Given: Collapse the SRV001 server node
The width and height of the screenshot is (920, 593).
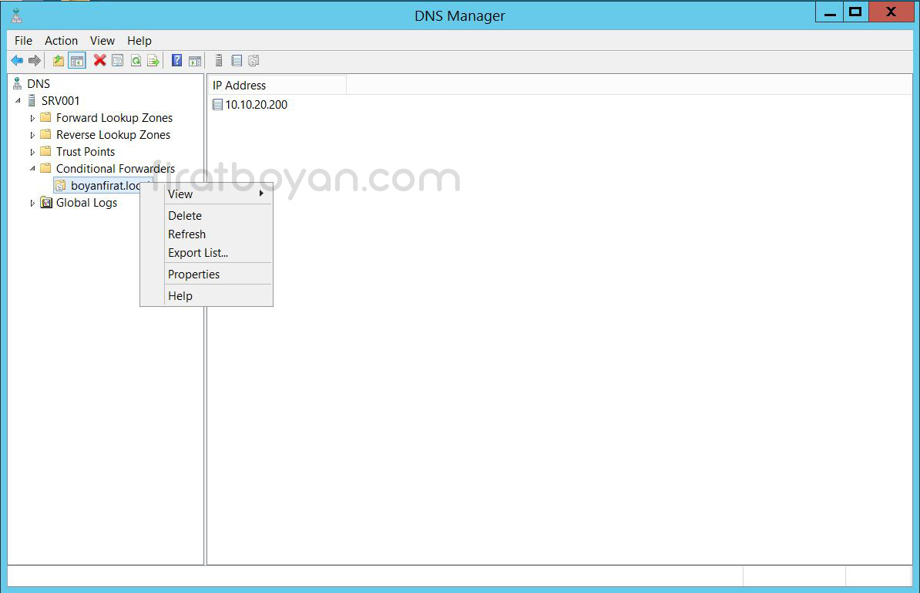Looking at the screenshot, I should pos(18,101).
